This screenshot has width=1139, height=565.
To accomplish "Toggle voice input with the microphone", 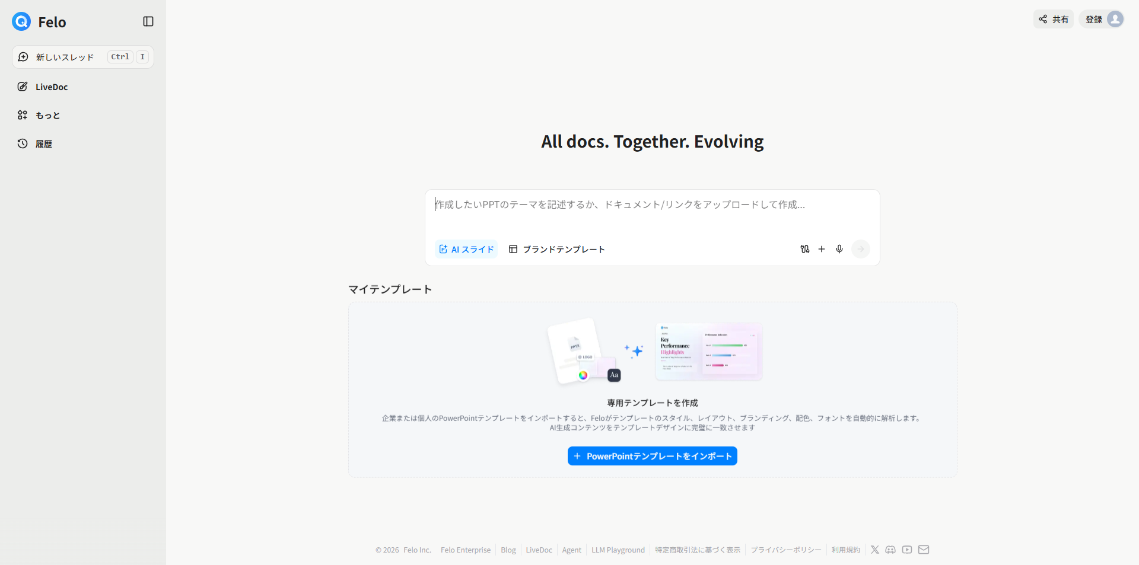I will tap(839, 249).
